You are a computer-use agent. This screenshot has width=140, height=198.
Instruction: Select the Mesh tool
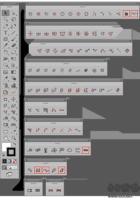coord(6,72)
